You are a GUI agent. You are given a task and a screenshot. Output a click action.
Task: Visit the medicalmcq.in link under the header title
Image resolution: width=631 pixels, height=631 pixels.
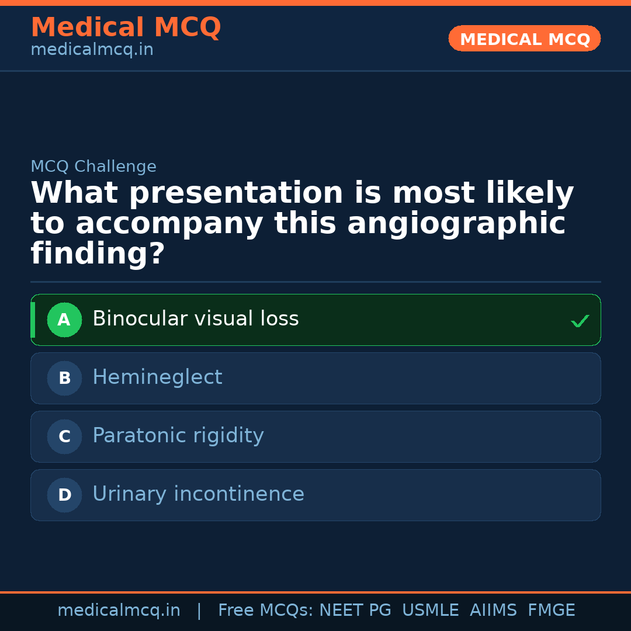pyautogui.click(x=92, y=50)
